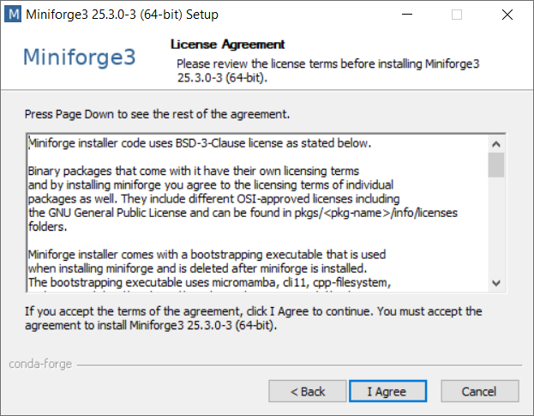Click the conda-forge branding label
This screenshot has height=416, width=534.
40,365
